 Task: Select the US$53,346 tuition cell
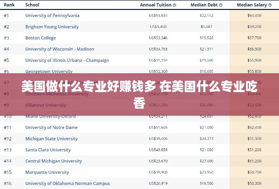[158, 38]
